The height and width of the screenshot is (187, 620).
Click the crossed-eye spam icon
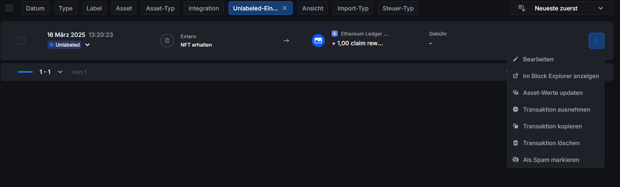tap(516, 160)
